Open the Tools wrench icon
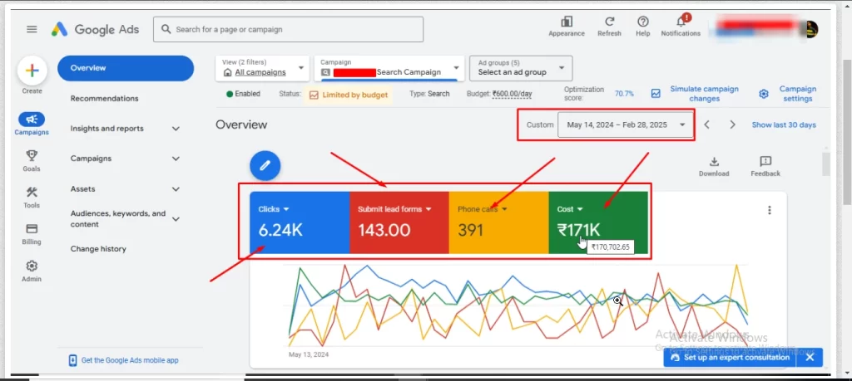The image size is (852, 381). pos(32,193)
